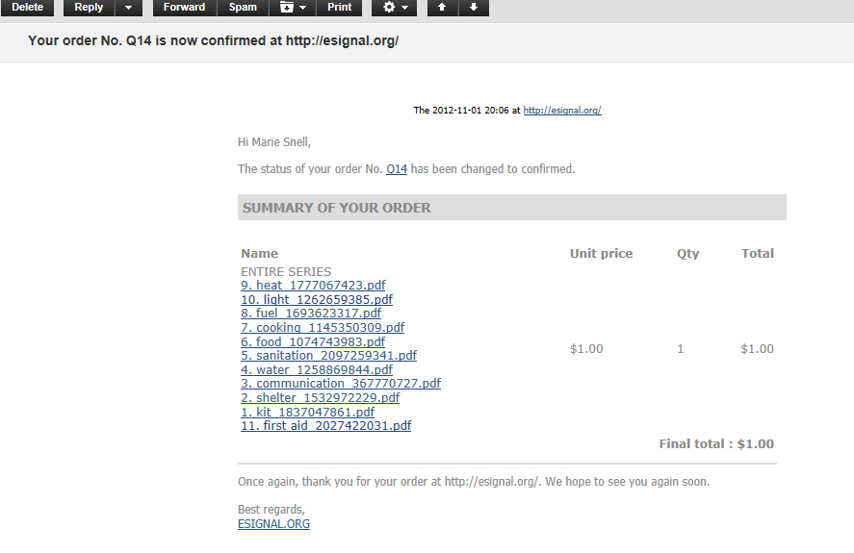
Task: Go to previous message with up arrow
Action: 442,8
